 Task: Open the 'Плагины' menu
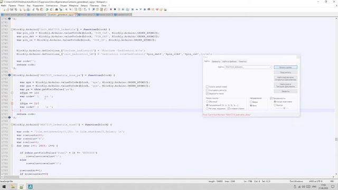click(94, 5)
